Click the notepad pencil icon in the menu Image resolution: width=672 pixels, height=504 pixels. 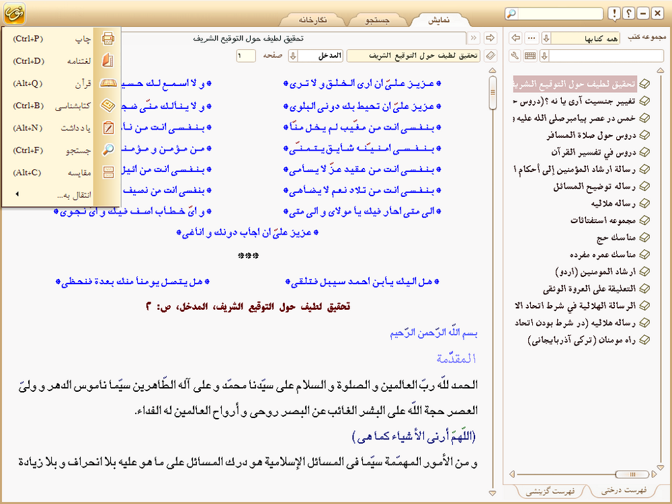tap(108, 128)
